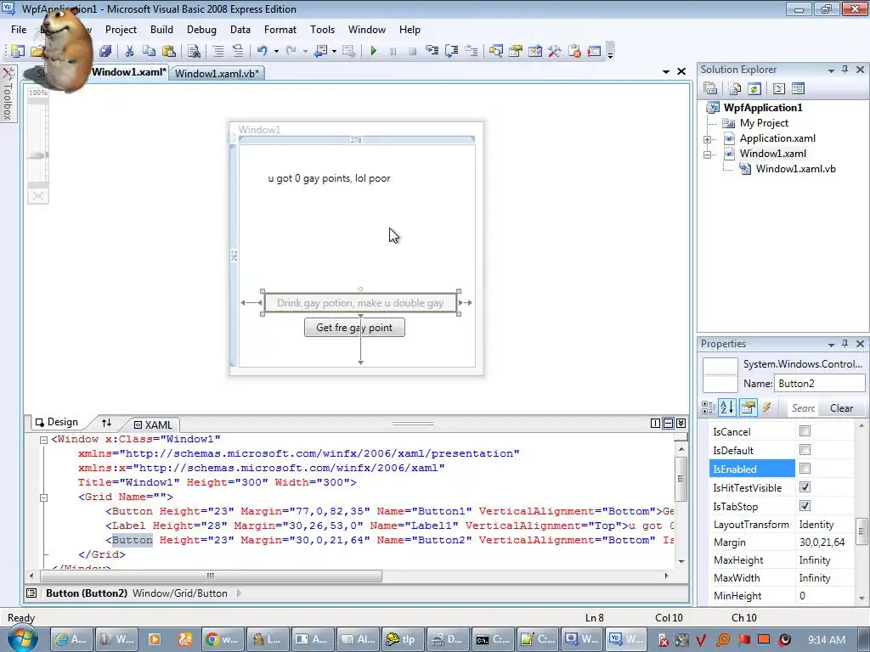Click the Save All toolbar icon
This screenshot has width=870, height=652.
point(105,51)
